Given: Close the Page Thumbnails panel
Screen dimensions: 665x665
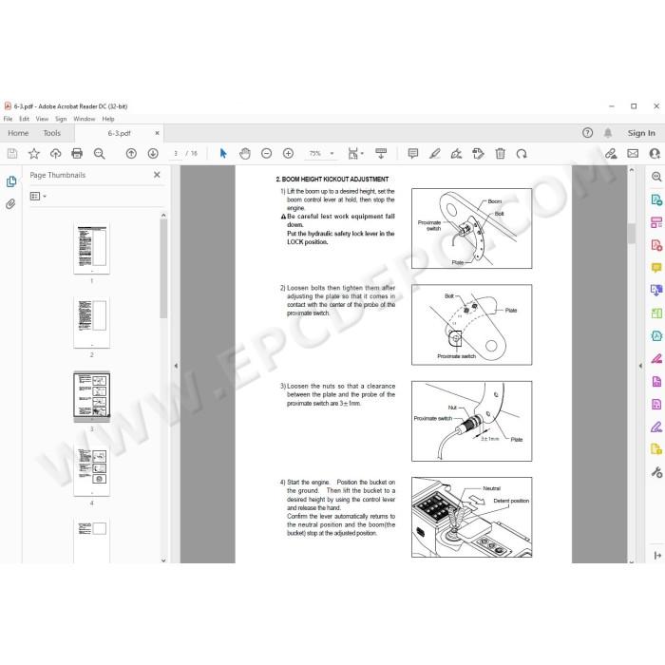Looking at the screenshot, I should (157, 175).
